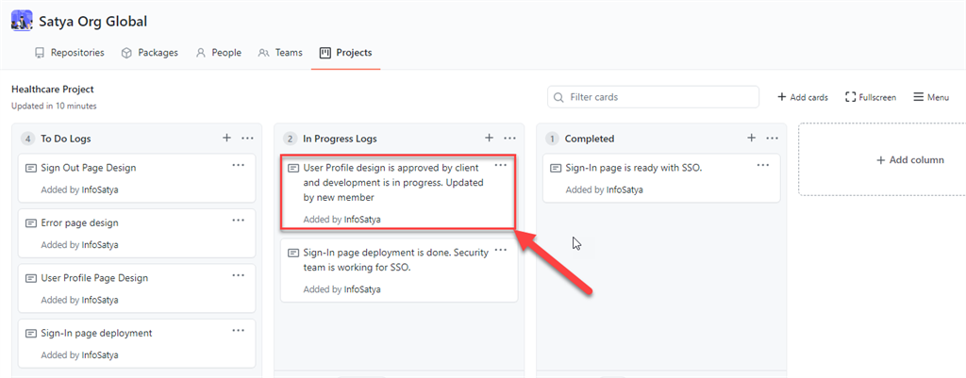Image resolution: width=966 pixels, height=378 pixels.
Task: Click note icon on User Profile design approved card
Action: (293, 168)
